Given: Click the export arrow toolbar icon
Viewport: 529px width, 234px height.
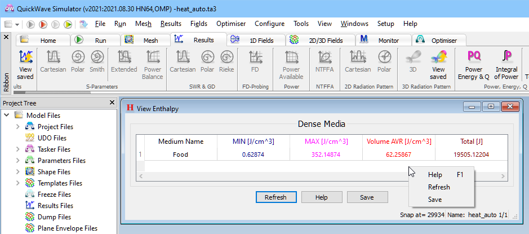Looking at the screenshot, I should pos(83,24).
